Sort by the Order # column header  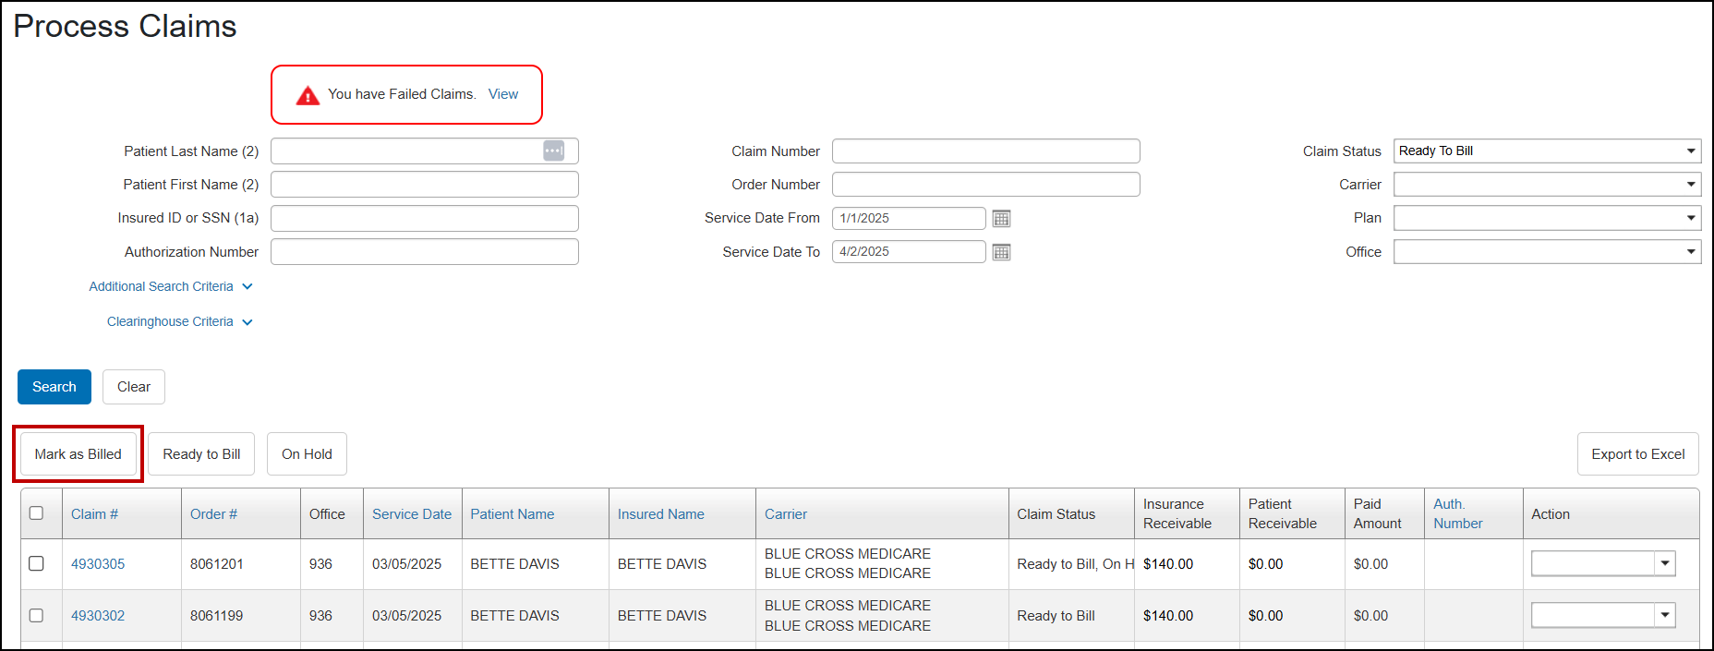[x=213, y=514]
